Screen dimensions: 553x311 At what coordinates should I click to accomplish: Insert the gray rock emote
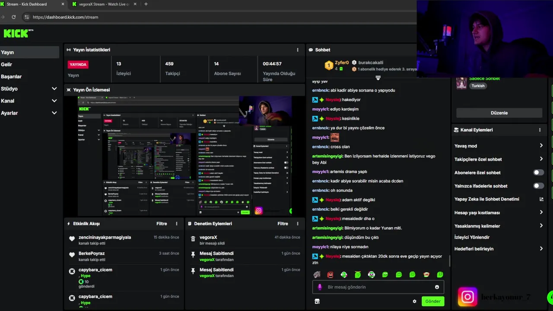[317, 275]
